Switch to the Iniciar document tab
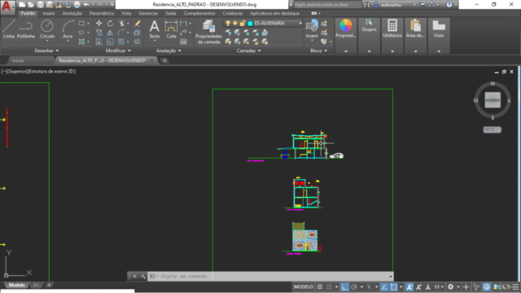The height and width of the screenshot is (293, 521). (x=18, y=60)
